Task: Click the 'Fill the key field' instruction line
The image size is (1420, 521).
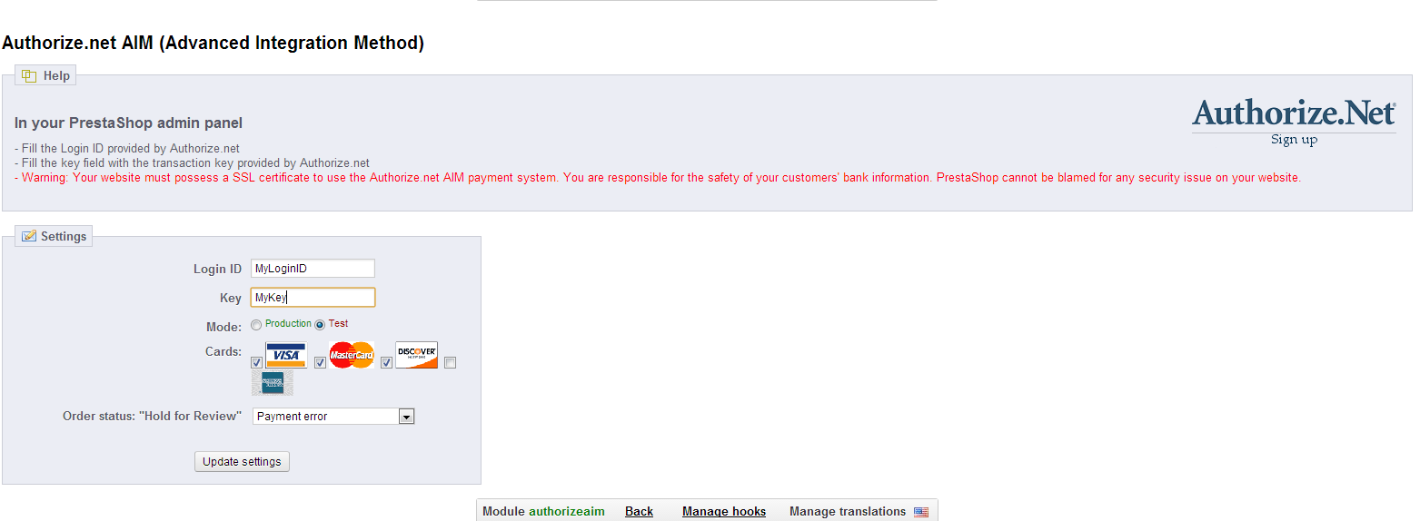Action: [192, 163]
